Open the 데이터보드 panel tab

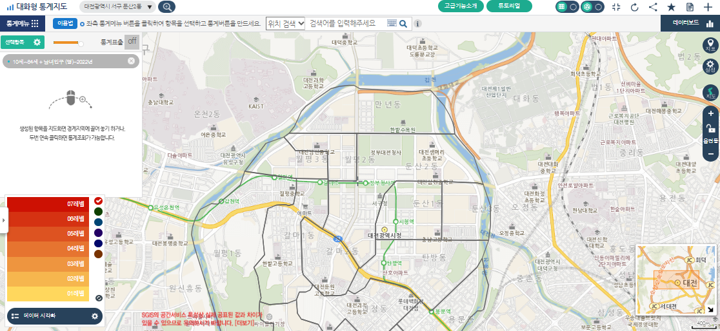pos(690,23)
